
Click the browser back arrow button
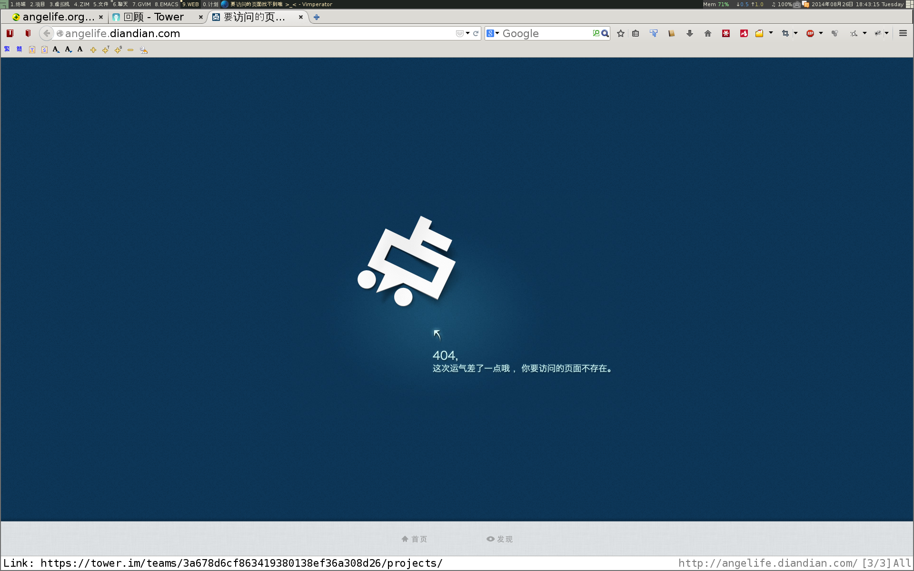(x=47, y=33)
